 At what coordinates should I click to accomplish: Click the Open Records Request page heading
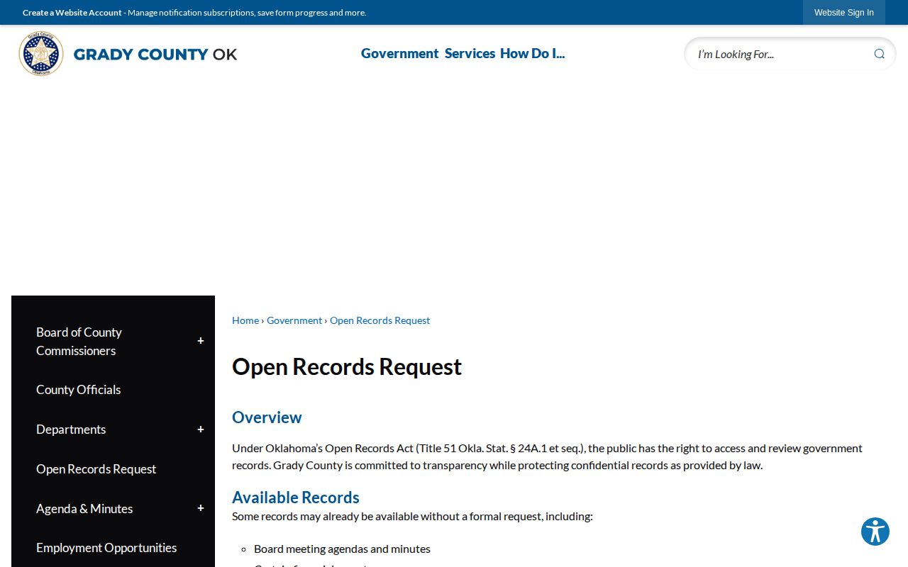pyautogui.click(x=347, y=366)
